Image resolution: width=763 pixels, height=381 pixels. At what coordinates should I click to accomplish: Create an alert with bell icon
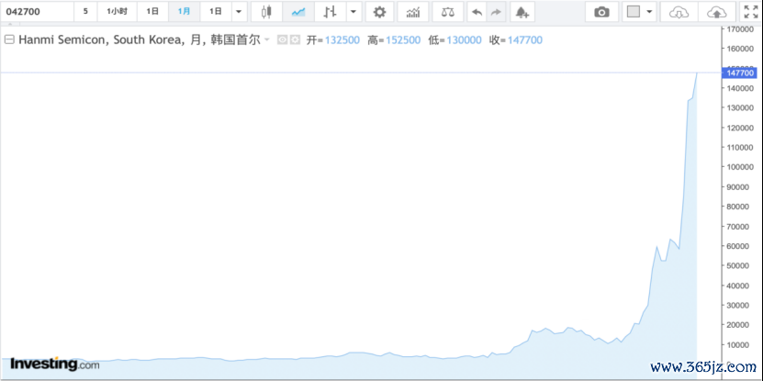(x=522, y=12)
